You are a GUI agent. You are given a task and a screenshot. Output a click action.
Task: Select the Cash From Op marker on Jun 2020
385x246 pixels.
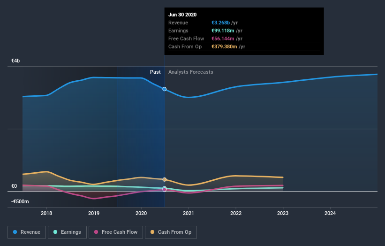[165, 179]
